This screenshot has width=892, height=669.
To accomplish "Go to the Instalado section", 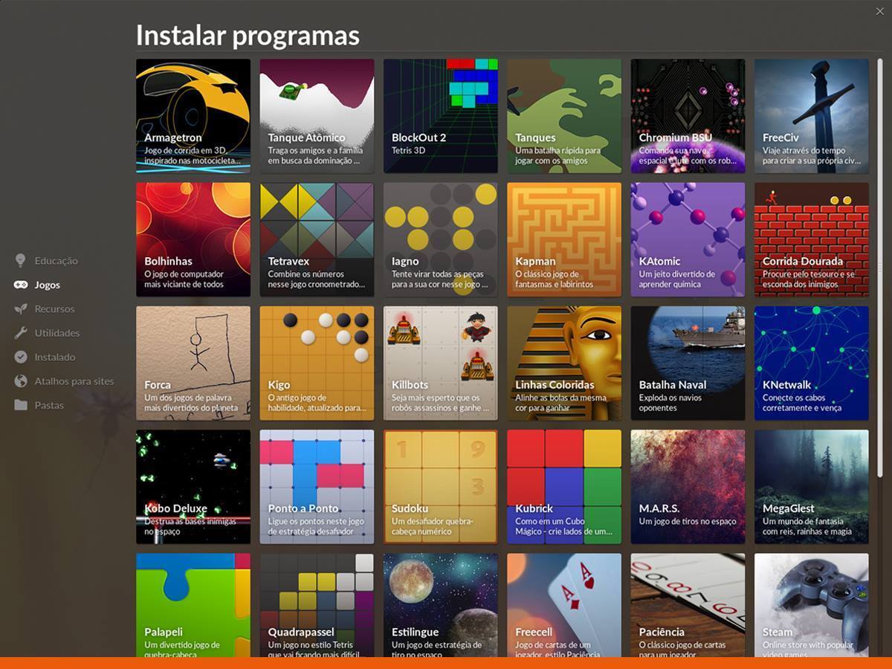I will [55, 357].
